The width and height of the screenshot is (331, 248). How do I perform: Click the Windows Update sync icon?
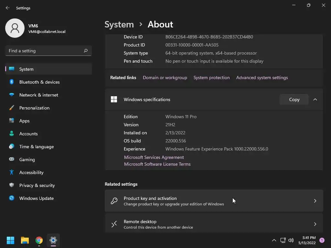12,198
